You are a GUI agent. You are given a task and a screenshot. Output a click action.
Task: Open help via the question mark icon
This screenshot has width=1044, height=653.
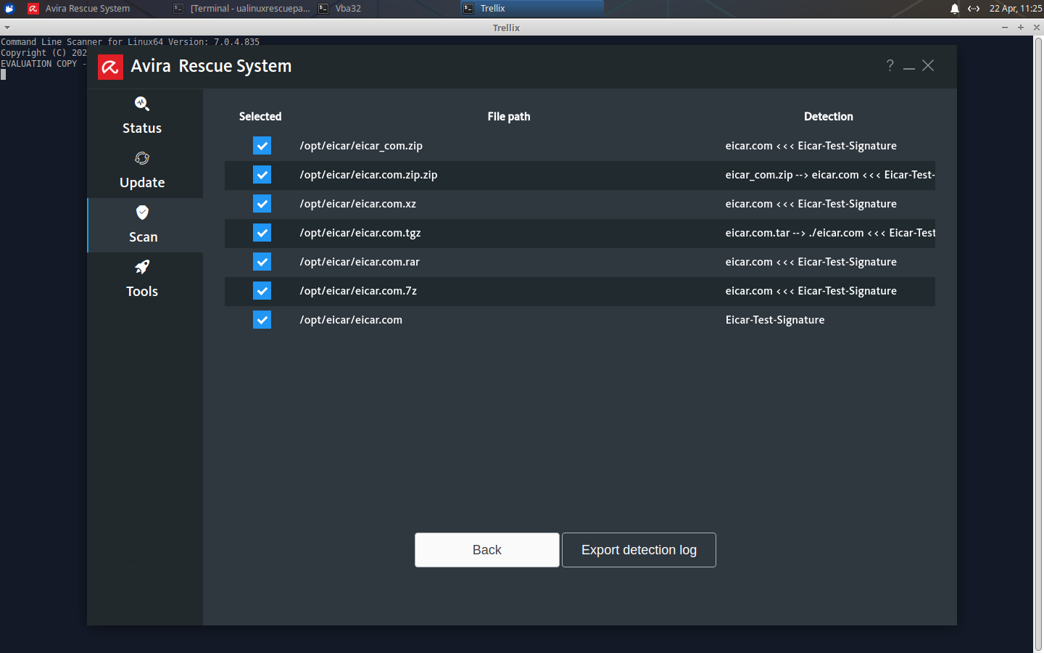coord(890,65)
